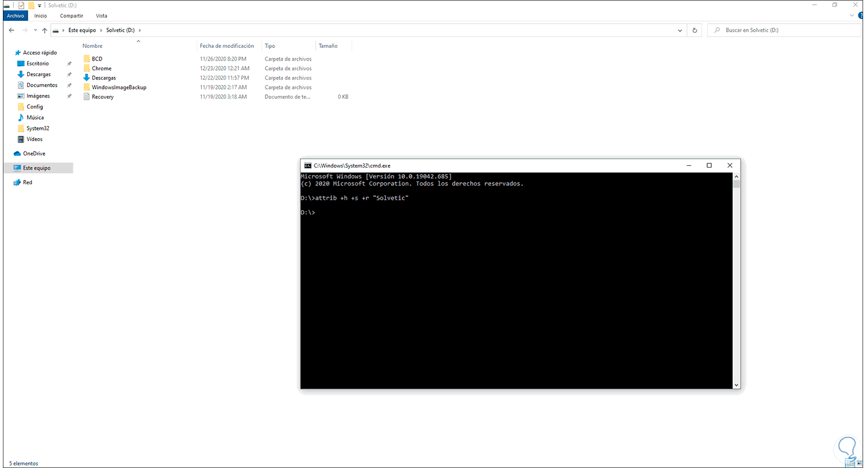This screenshot has height=468, width=866.
Task: Navigate up to Este equipo with up arrow
Action: coord(44,30)
